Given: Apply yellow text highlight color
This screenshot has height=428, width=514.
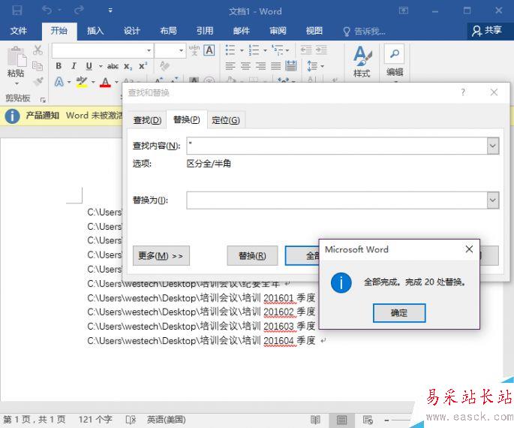Looking at the screenshot, I should click(x=82, y=81).
